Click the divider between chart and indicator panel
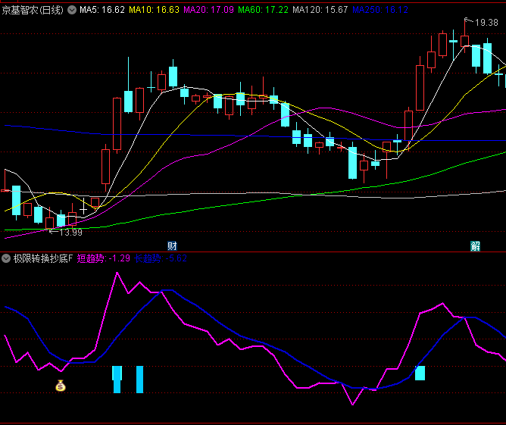The image size is (506, 425). pos(253,252)
